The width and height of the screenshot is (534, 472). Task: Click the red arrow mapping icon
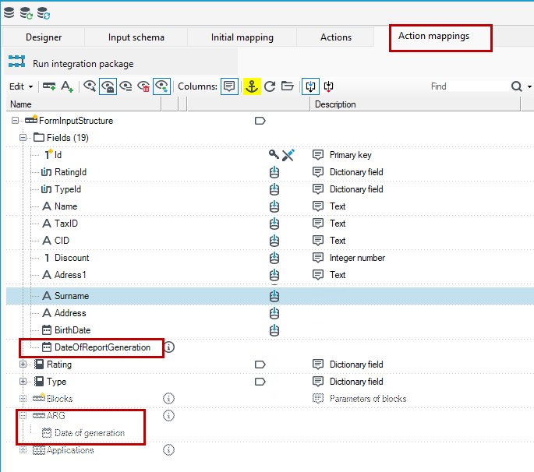coord(329,86)
